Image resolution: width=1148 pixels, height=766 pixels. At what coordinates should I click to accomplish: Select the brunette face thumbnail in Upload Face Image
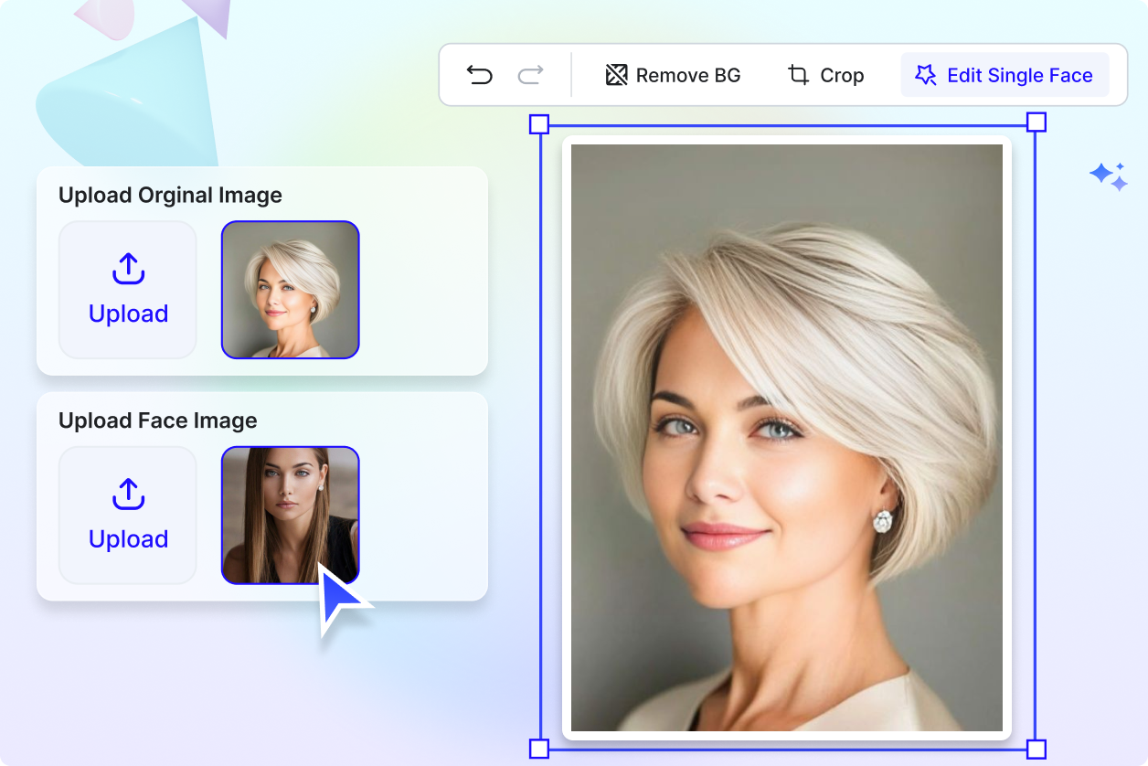pyautogui.click(x=290, y=515)
